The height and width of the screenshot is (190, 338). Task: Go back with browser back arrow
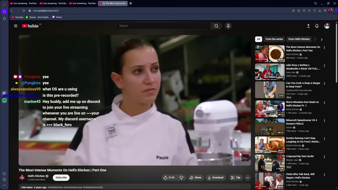[x=12, y=11]
